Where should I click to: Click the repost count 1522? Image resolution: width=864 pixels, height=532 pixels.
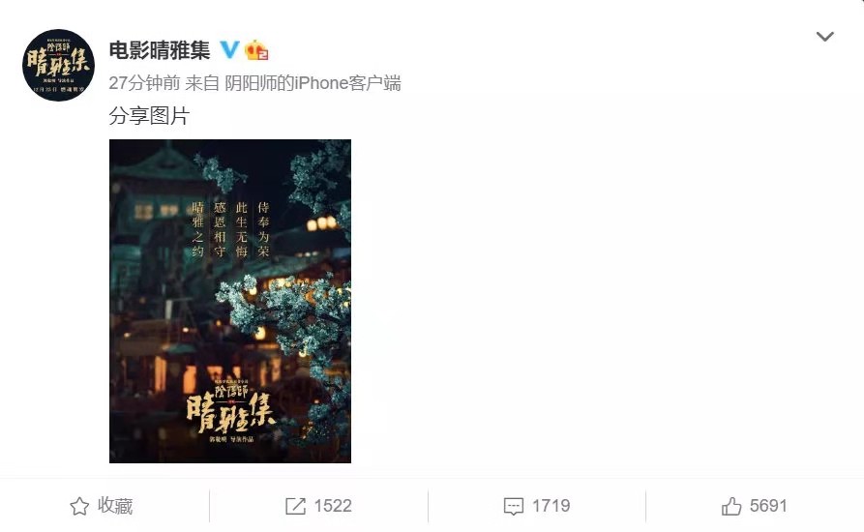coord(333,506)
